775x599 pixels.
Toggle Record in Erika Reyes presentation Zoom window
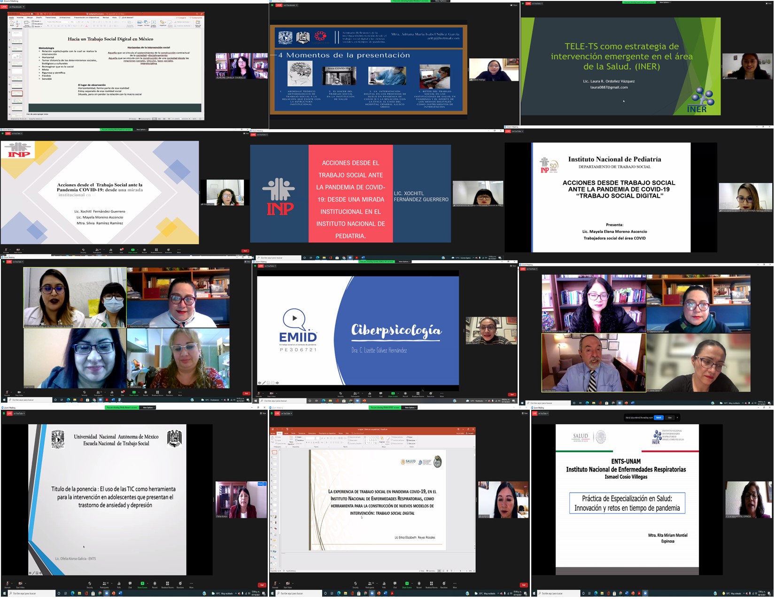pos(419,585)
